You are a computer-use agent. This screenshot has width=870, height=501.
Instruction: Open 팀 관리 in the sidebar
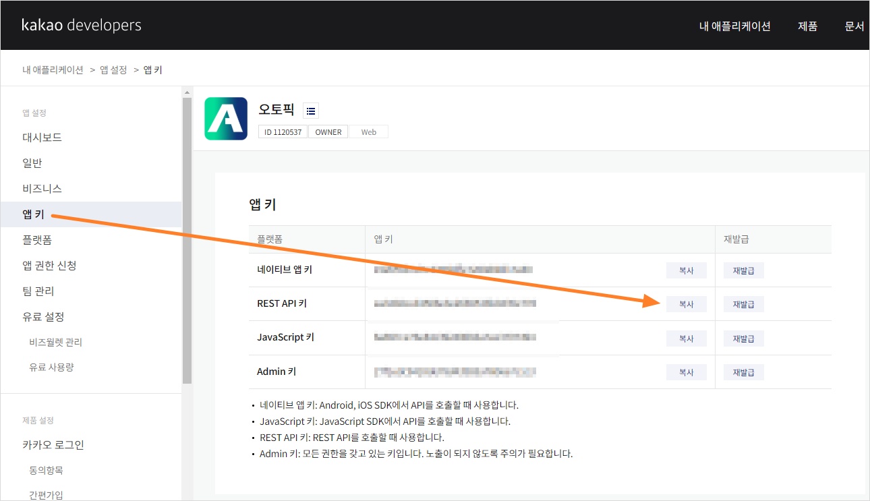[38, 291]
